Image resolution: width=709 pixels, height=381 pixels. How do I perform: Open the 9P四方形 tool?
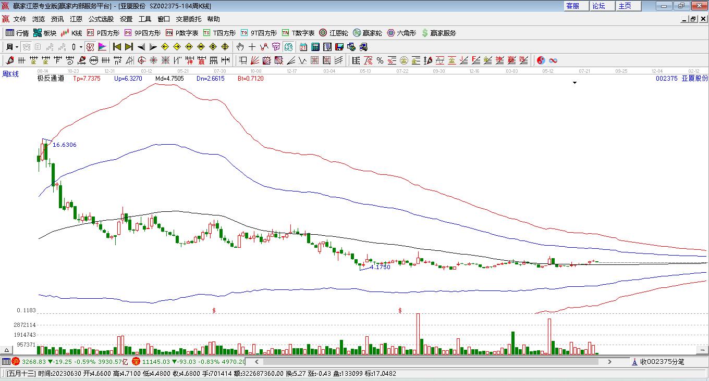click(x=142, y=33)
